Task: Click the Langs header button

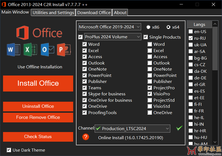Action: click(199, 25)
